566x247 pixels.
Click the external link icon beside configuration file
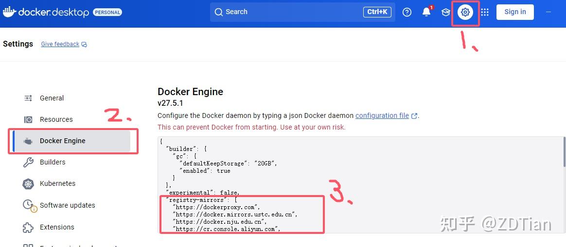point(414,116)
